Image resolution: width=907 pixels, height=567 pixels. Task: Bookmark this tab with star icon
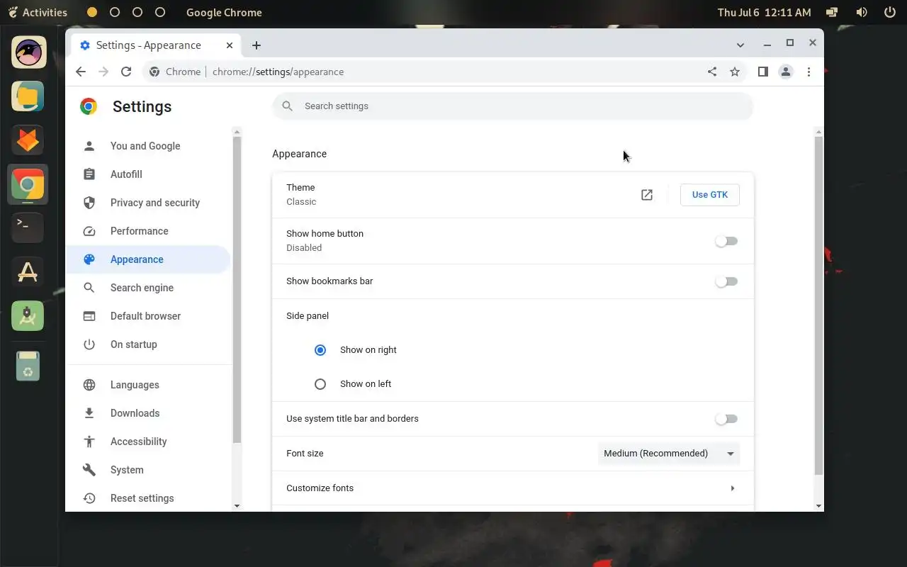pyautogui.click(x=735, y=72)
